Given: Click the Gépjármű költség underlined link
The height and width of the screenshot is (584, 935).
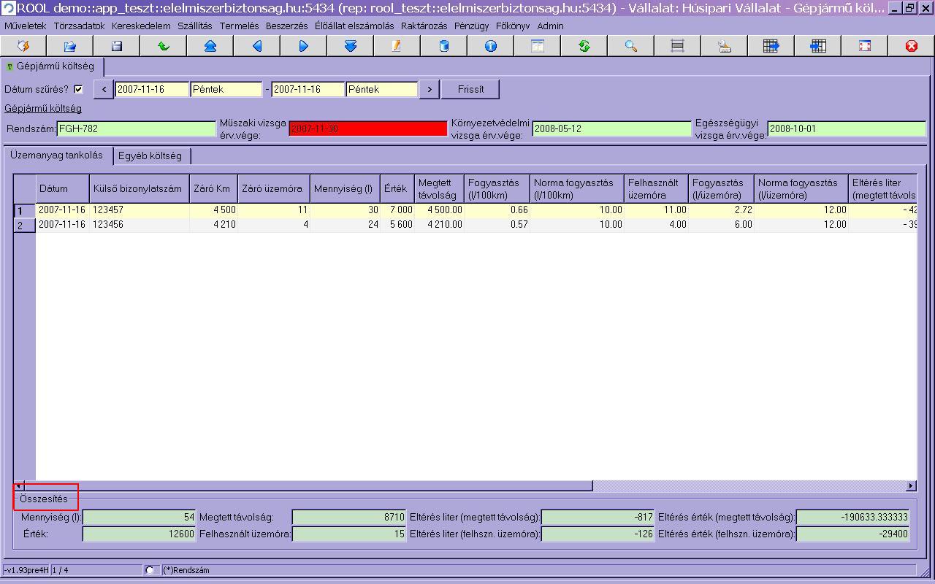Looking at the screenshot, I should point(43,109).
